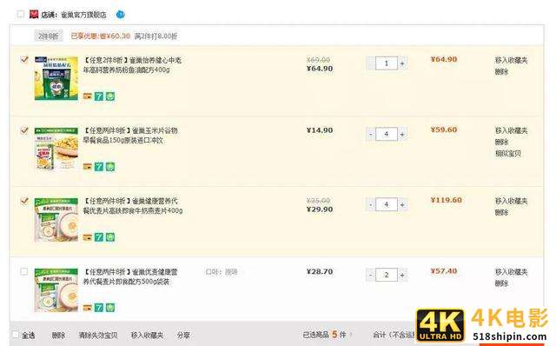Click quantity field of ¥29.90 oatmeal item
Viewport: 556px width, 346px height.
coord(387,204)
